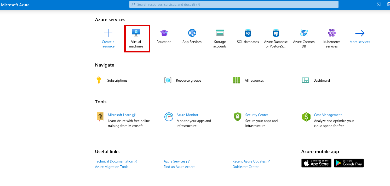Screen dimensions: 390x186
Task: Open the Kubernetes services icon
Action: (x=332, y=33)
